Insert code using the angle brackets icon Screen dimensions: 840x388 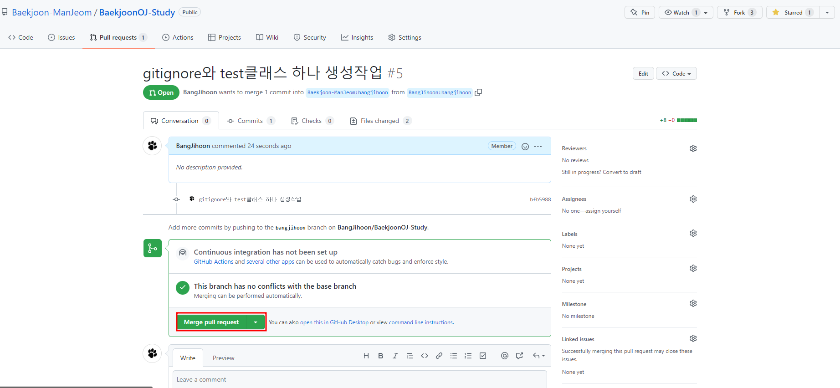click(424, 356)
